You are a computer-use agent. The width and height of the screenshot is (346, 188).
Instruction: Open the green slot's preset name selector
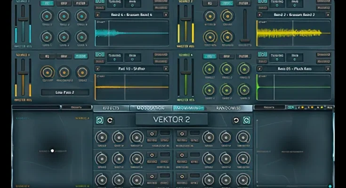pyautogui.click(x=294, y=69)
